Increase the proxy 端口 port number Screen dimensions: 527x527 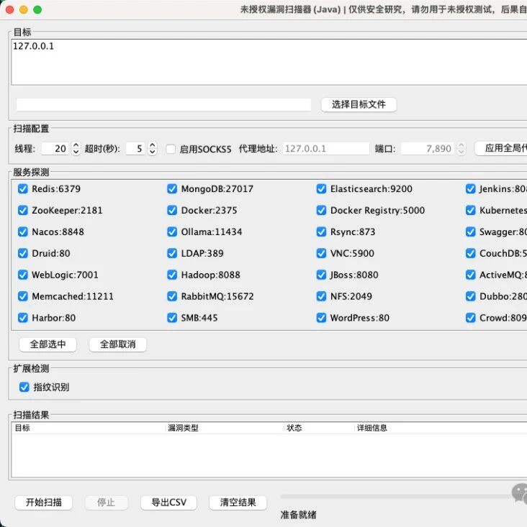(x=461, y=145)
